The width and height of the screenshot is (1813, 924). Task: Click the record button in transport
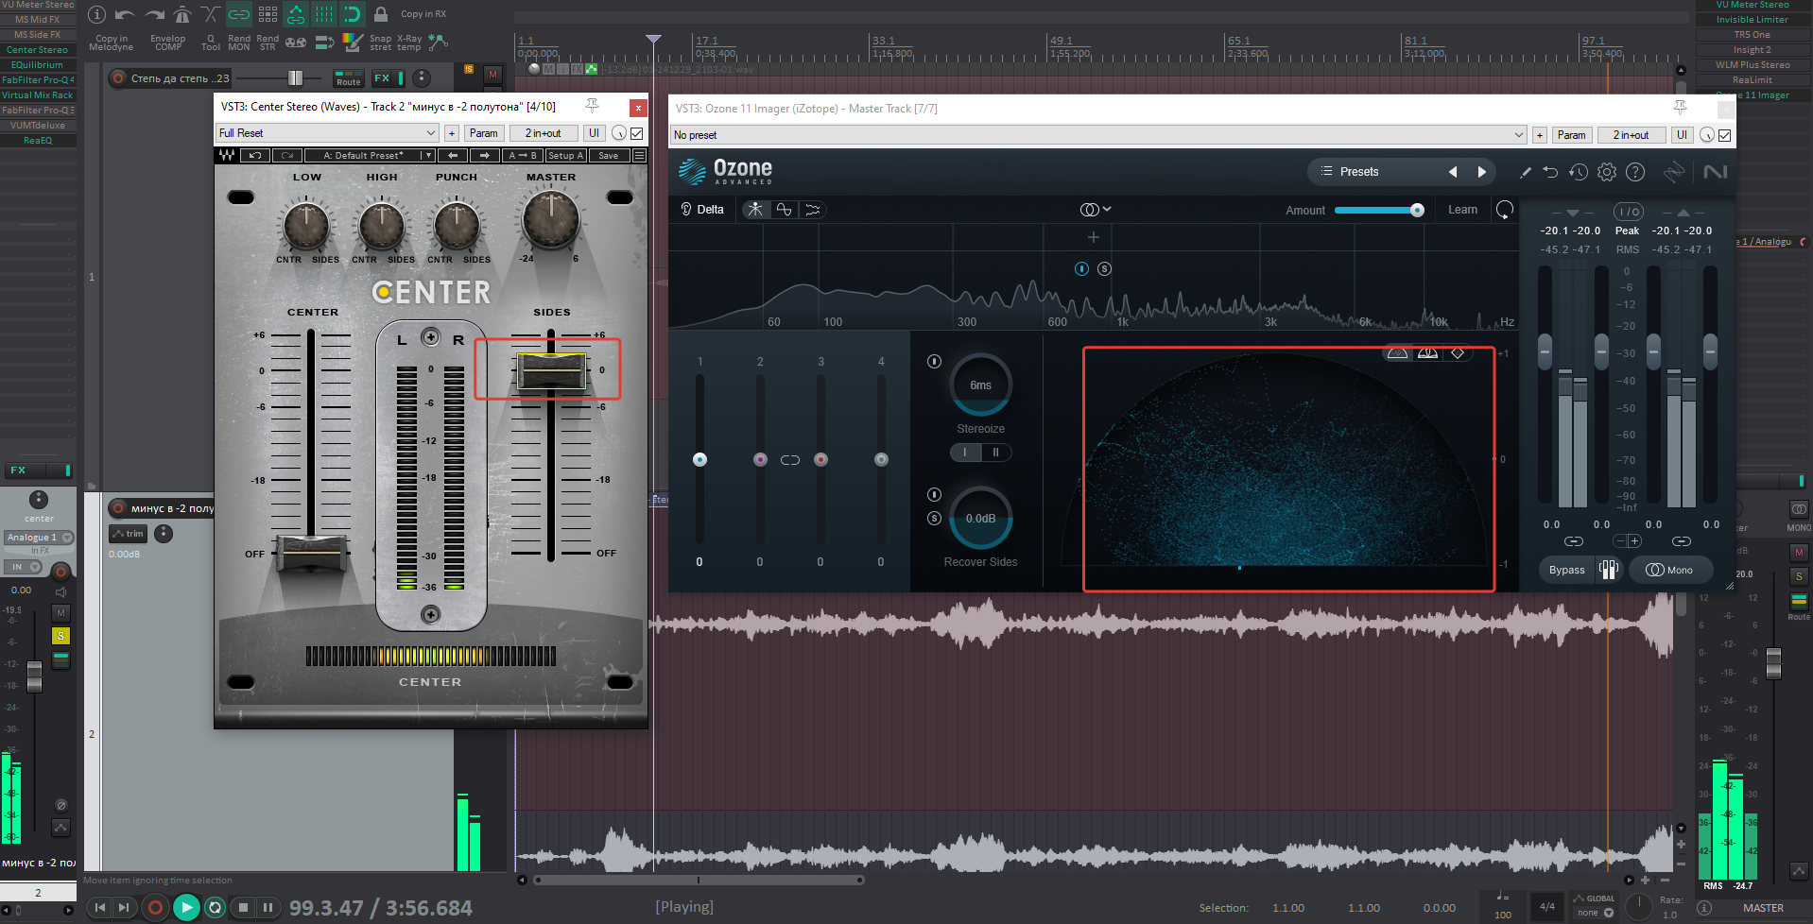155,908
